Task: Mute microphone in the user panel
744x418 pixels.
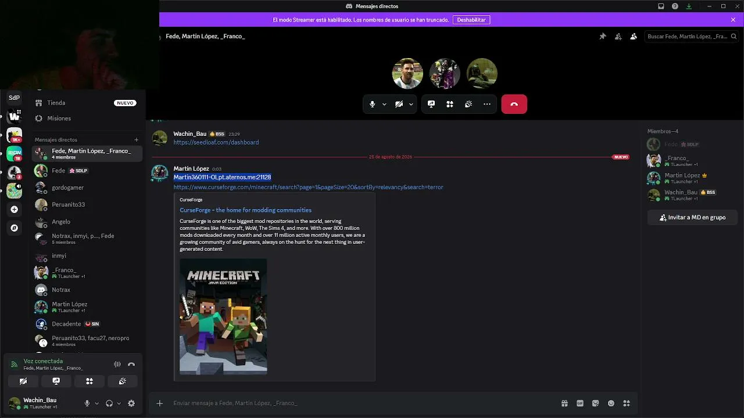Action: (87, 403)
